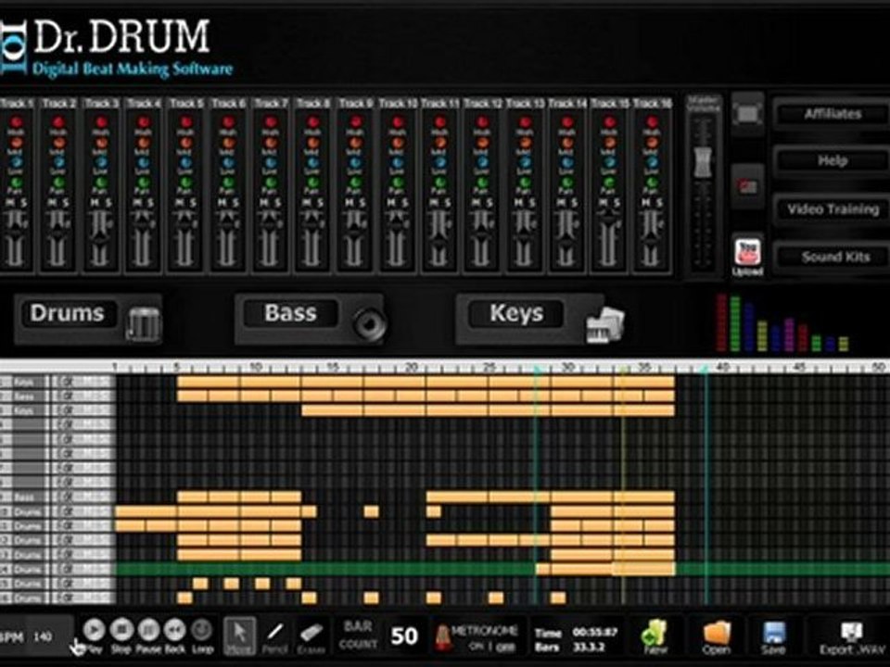Click the yellow marker on the ruler
This screenshot has width=890, height=667.
tap(623, 370)
